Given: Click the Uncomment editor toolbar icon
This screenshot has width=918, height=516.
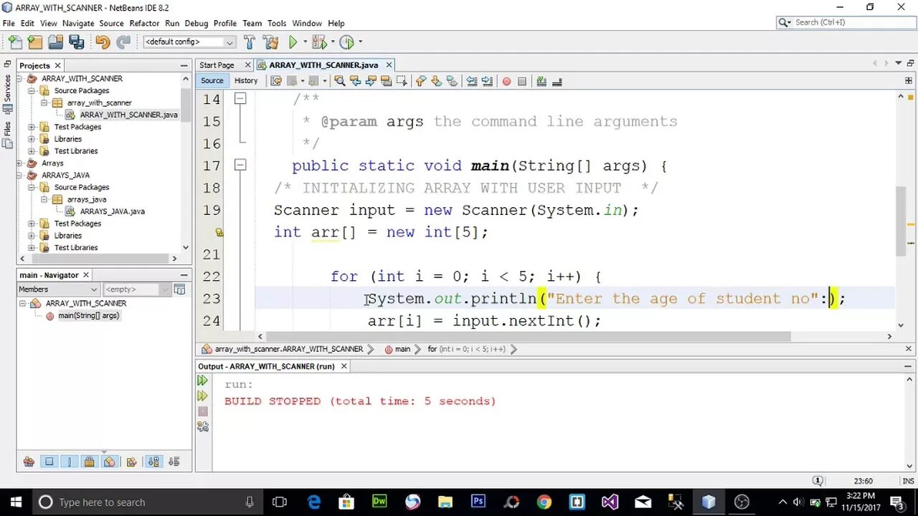Looking at the screenshot, I should 557,81.
